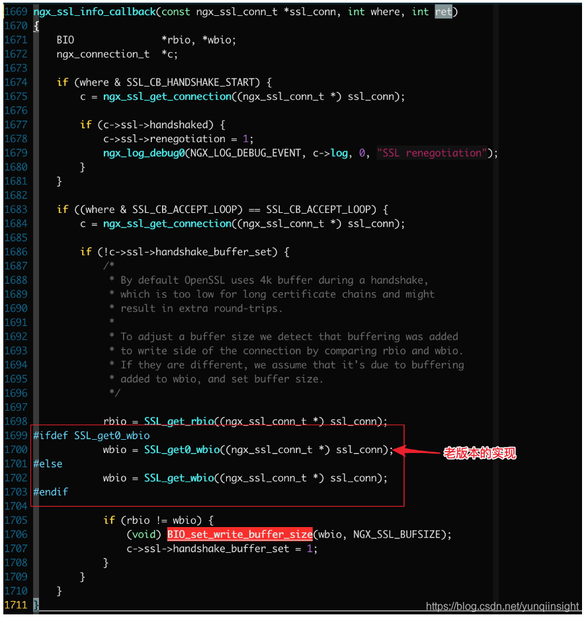This screenshot has width=586, height=619.
Task: Click comment 'result in extra round-trips.'
Action: pos(201,308)
